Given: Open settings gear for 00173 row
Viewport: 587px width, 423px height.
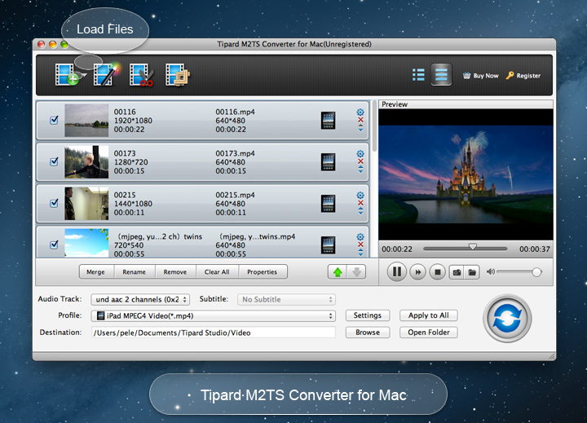Looking at the screenshot, I should (x=360, y=153).
